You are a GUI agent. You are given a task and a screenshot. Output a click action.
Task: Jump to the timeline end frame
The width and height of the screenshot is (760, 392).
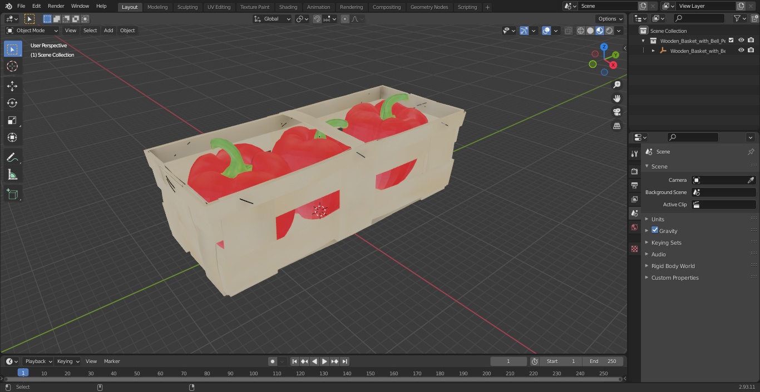click(345, 361)
